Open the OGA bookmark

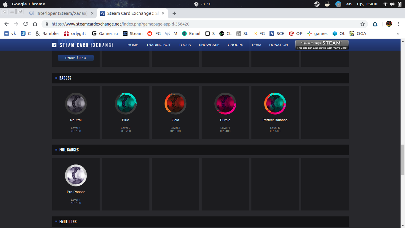click(358, 34)
